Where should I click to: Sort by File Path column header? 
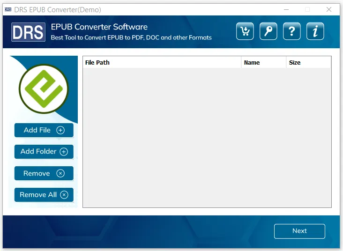coord(162,63)
